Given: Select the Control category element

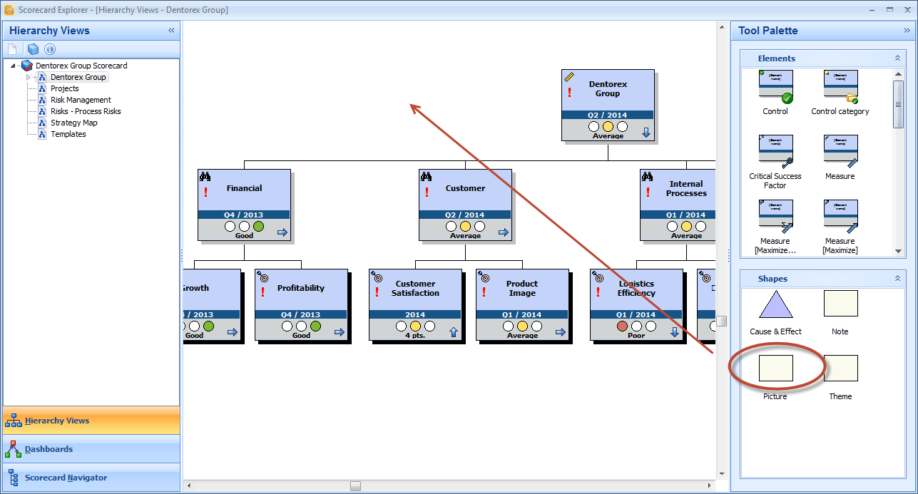Looking at the screenshot, I should (840, 87).
